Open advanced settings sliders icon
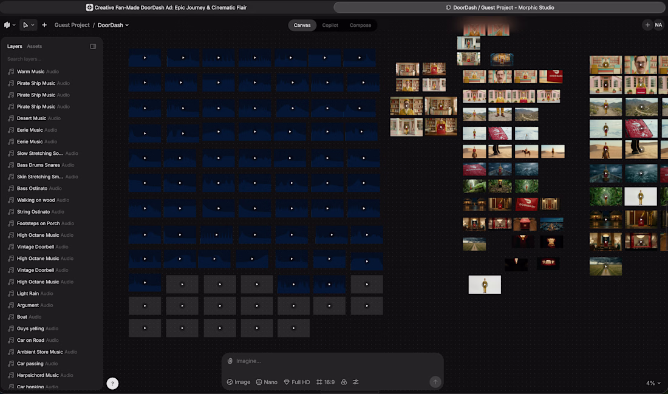This screenshot has height=394, width=668. 356,382
